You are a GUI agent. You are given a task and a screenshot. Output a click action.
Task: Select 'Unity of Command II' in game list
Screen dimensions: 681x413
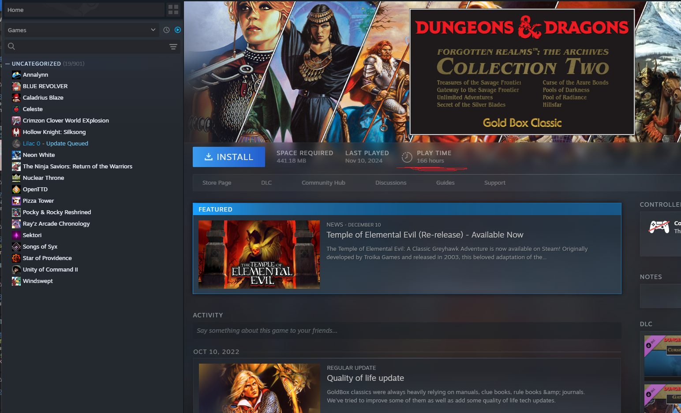point(50,270)
